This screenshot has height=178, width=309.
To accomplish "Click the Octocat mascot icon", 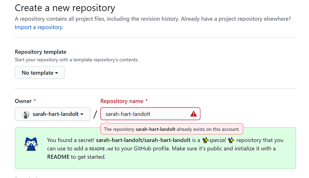I will (31, 144).
